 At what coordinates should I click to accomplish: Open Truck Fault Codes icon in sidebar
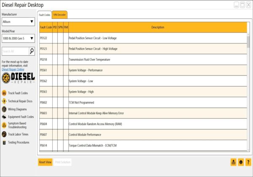[4, 93]
